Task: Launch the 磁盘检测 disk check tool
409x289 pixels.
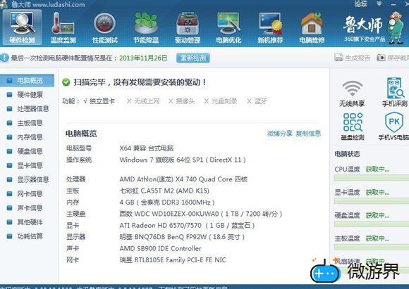Action: click(x=353, y=126)
